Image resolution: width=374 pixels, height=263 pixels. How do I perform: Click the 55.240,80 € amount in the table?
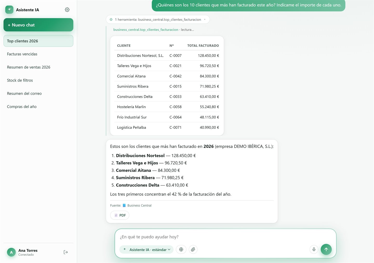coord(209,107)
